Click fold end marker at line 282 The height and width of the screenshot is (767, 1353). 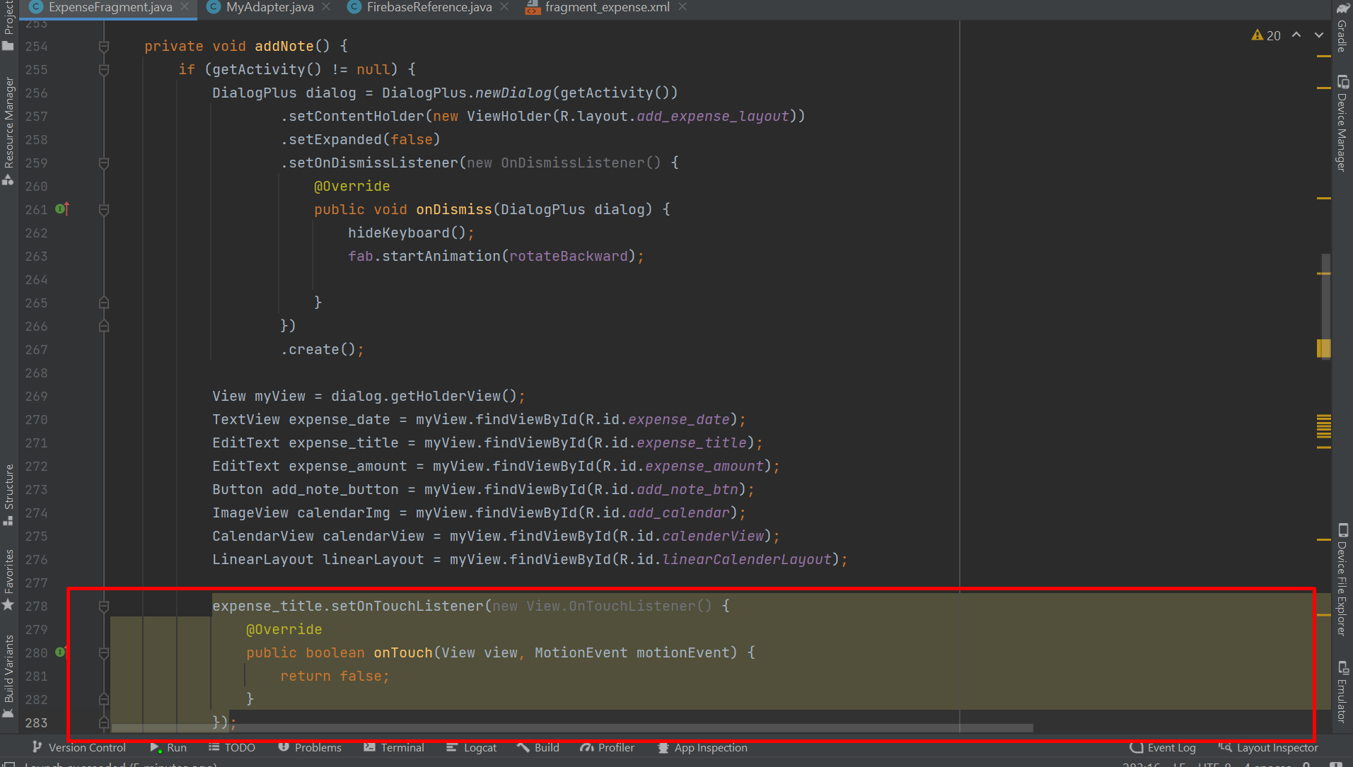click(104, 699)
